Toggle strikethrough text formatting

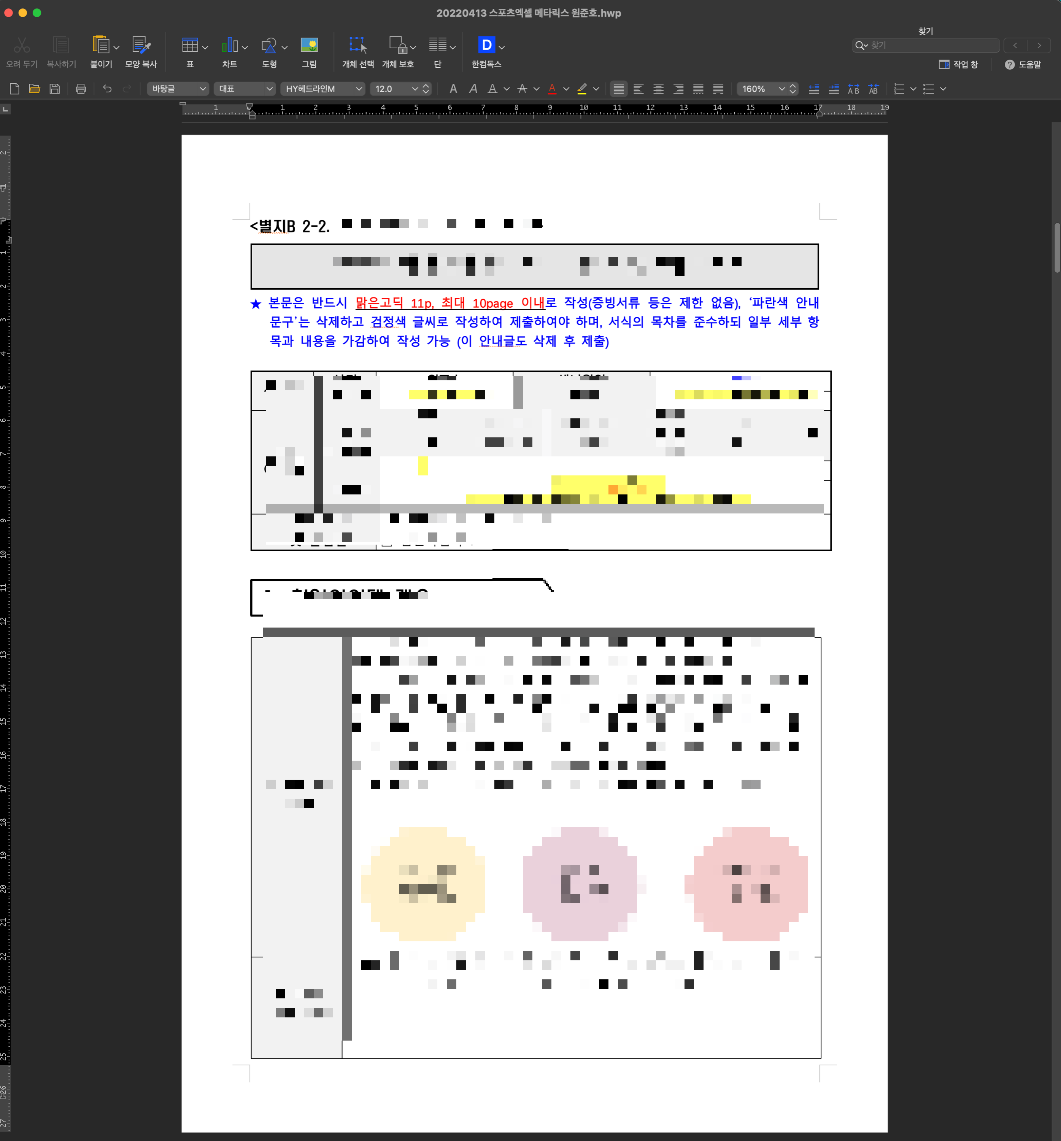point(522,88)
